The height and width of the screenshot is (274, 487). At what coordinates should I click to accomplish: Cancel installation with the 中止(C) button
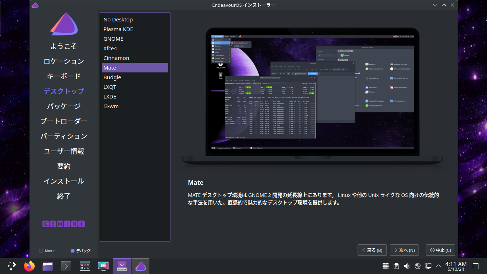[441, 250]
